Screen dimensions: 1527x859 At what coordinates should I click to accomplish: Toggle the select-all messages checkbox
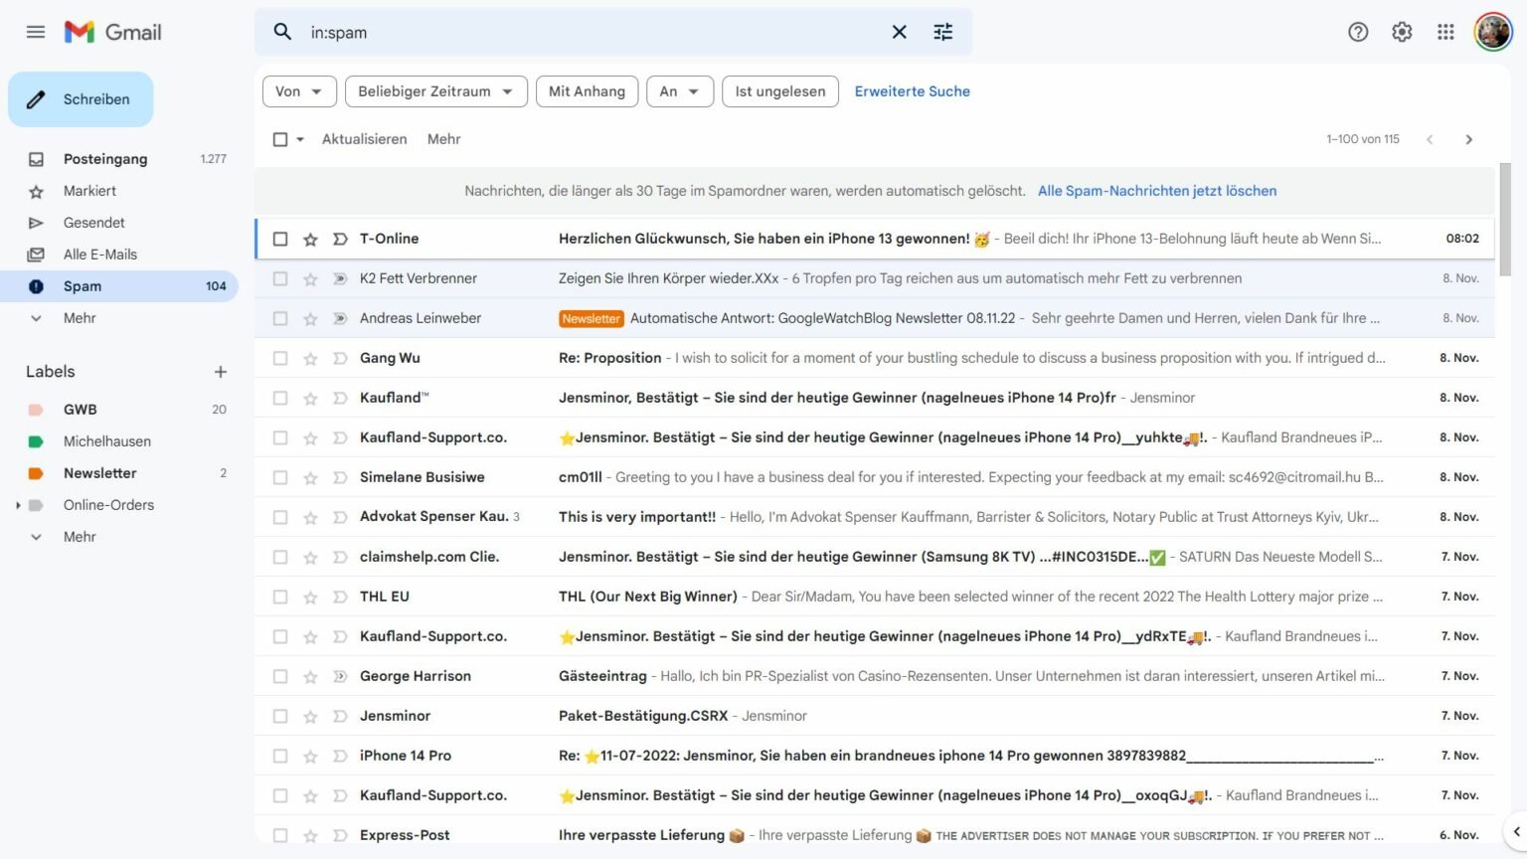(279, 139)
